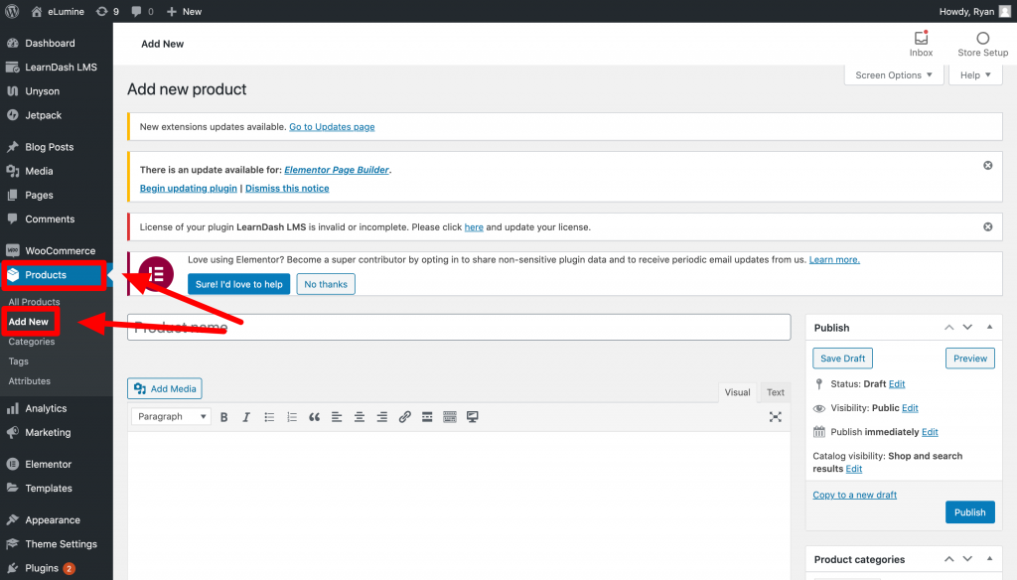Open the Inbox icon in header
This screenshot has height=580, width=1017.
pyautogui.click(x=921, y=44)
